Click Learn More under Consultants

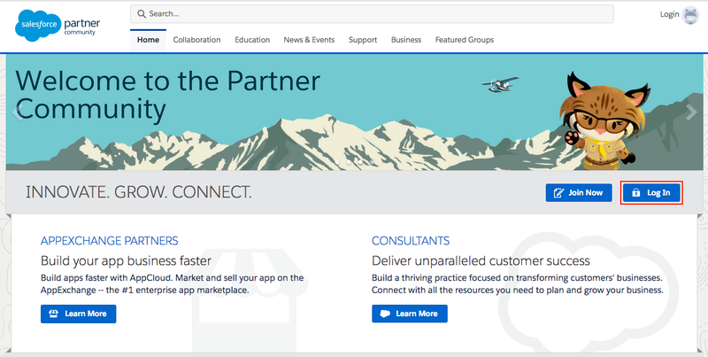pyautogui.click(x=410, y=314)
